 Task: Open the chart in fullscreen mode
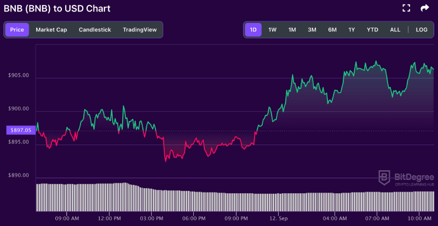(406, 8)
